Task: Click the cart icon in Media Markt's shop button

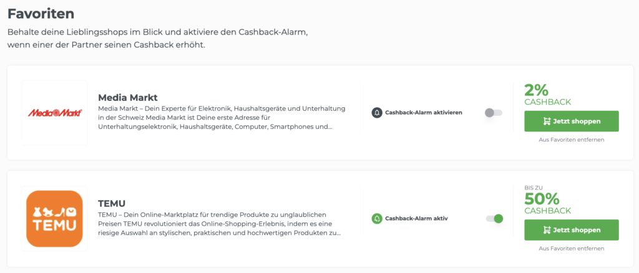Action: coord(547,122)
